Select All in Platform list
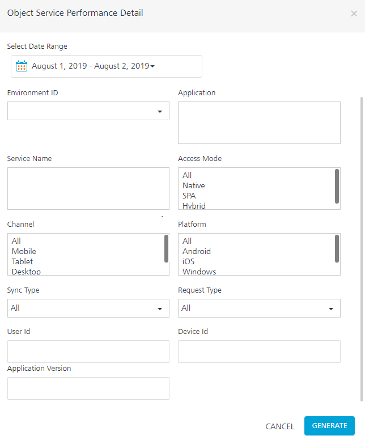The image size is (365, 444). pos(187,241)
